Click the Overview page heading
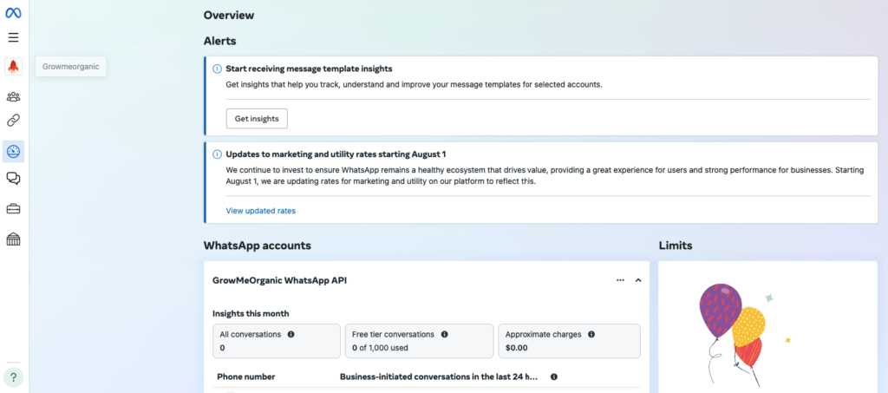888x393 pixels. (229, 16)
